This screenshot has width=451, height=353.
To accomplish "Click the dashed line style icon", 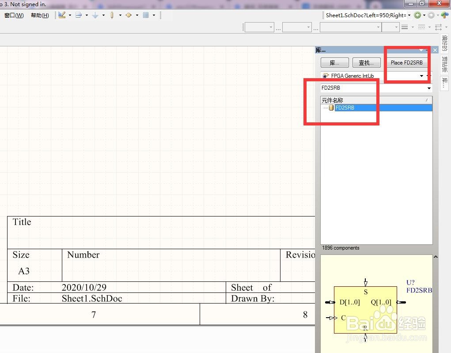I will pos(421,27).
